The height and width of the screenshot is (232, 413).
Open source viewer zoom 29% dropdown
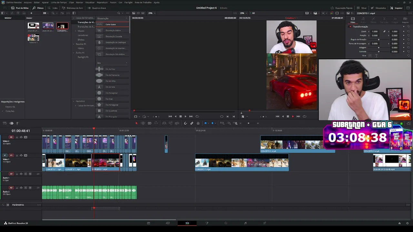[x=152, y=13]
